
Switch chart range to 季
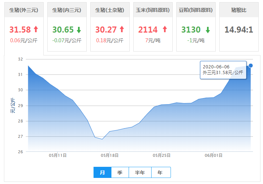(120, 173)
